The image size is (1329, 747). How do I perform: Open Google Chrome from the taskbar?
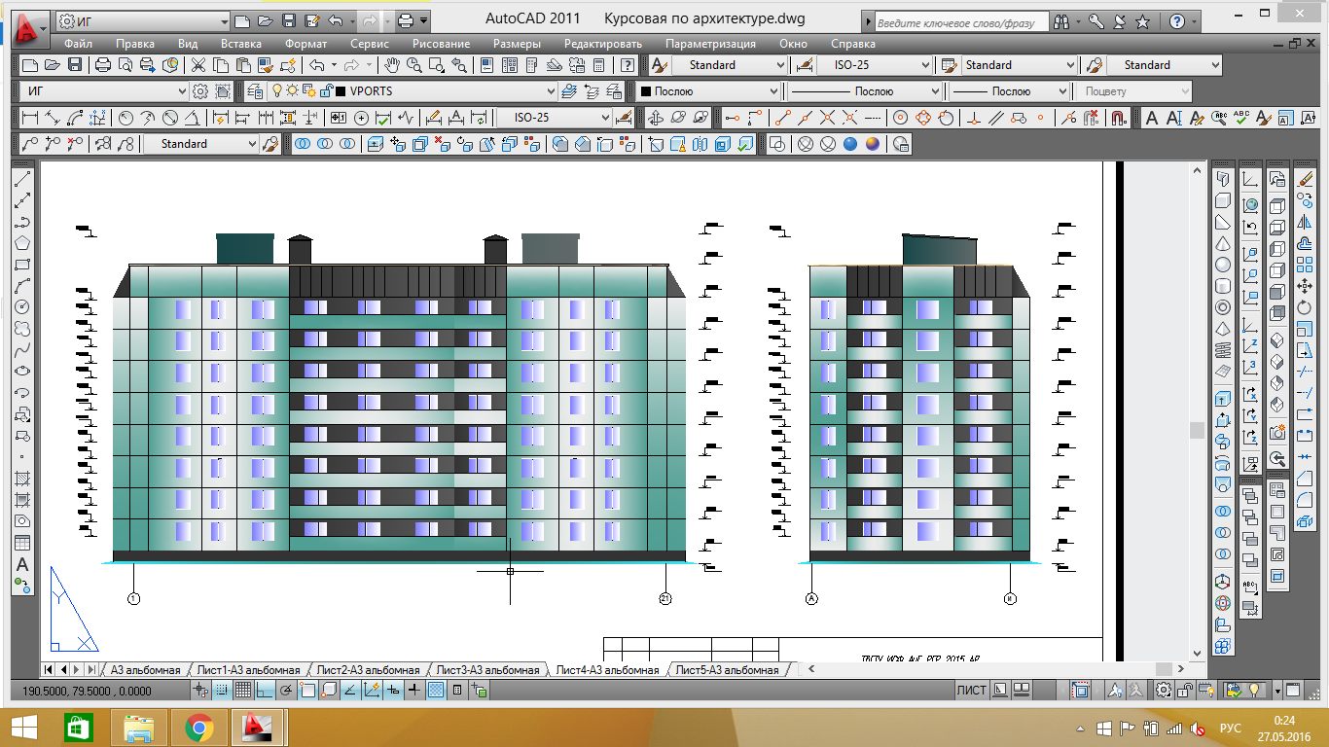(199, 727)
